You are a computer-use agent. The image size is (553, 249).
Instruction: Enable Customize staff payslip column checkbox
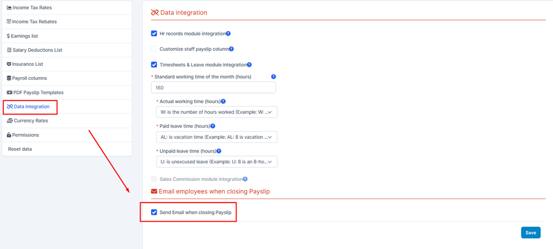[154, 49]
